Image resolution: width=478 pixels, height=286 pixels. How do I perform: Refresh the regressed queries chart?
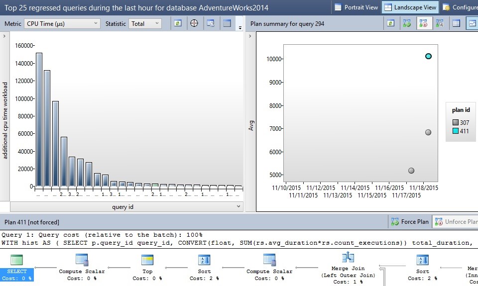pyautogui.click(x=178, y=23)
